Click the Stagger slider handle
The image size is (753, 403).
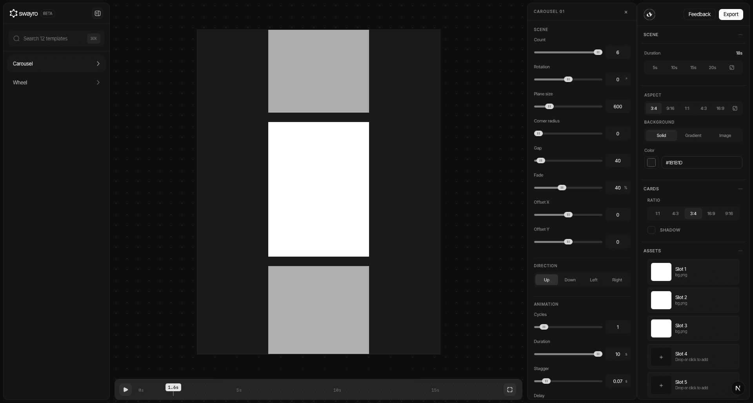coord(546,381)
